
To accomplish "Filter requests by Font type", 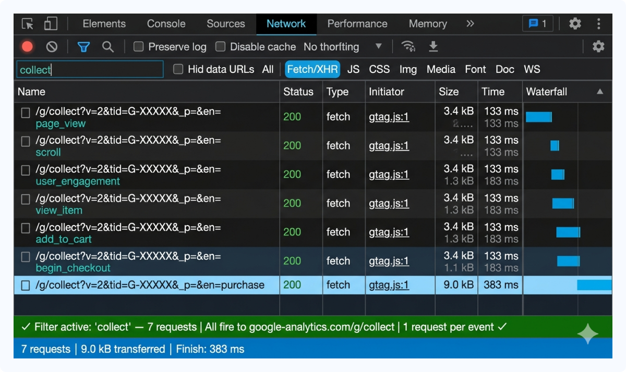I will tap(475, 69).
